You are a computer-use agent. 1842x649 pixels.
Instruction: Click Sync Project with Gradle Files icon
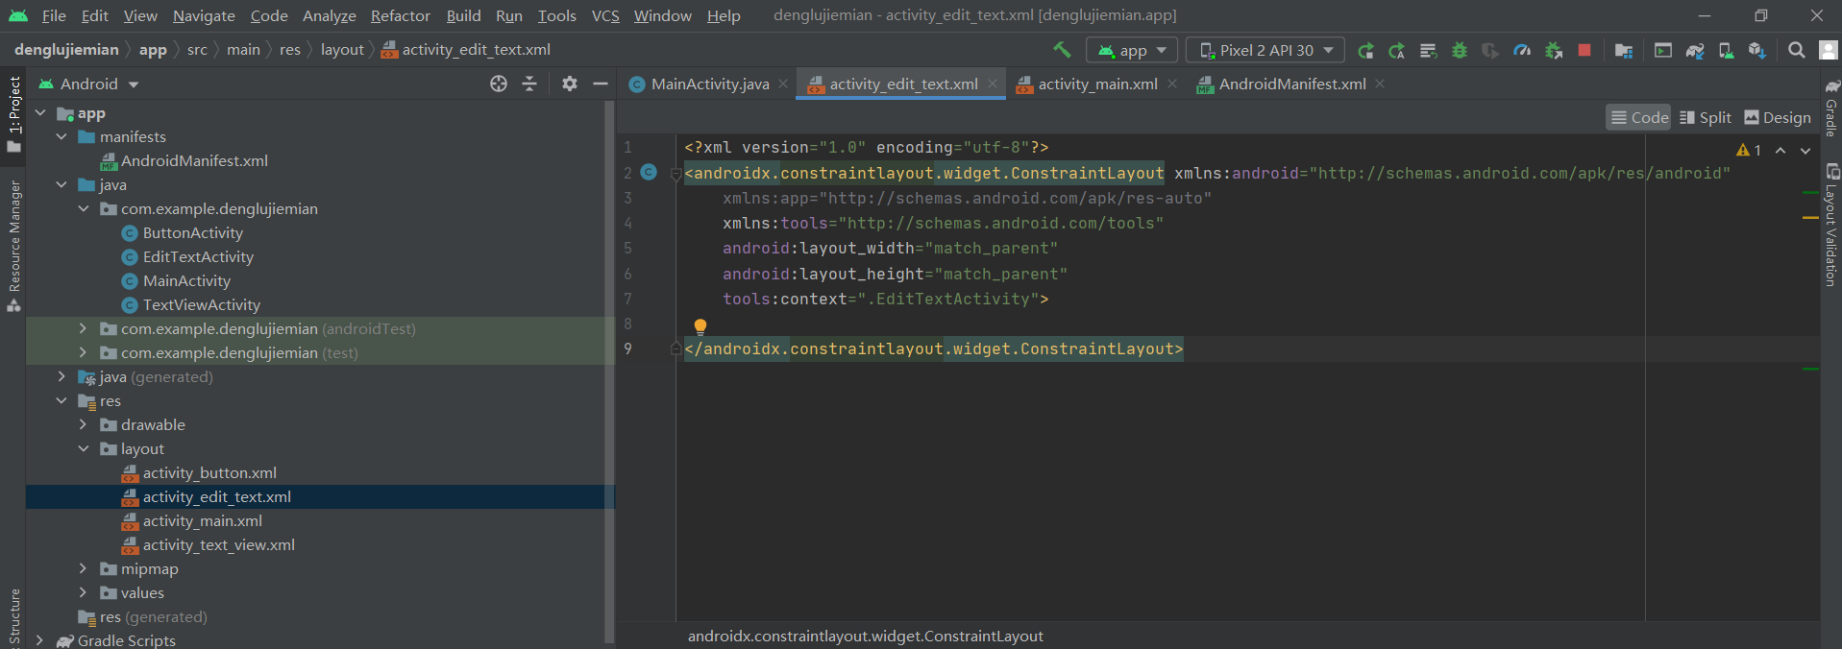tap(1695, 50)
